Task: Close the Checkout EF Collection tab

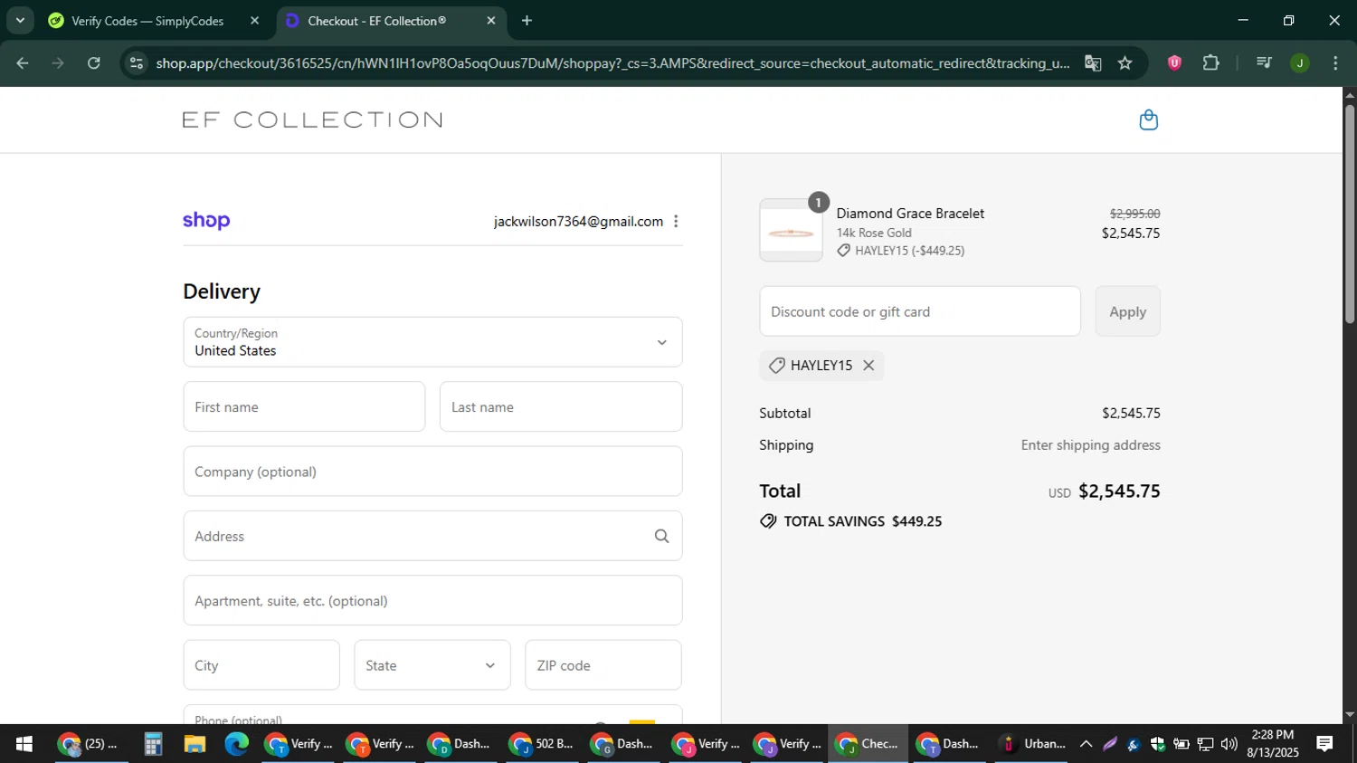Action: click(491, 21)
